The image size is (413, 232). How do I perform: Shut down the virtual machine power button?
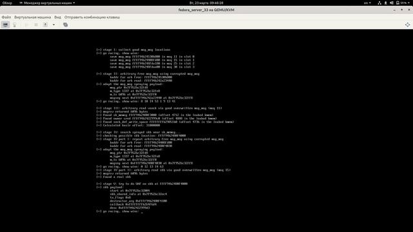pyautogui.click(x=45, y=24)
